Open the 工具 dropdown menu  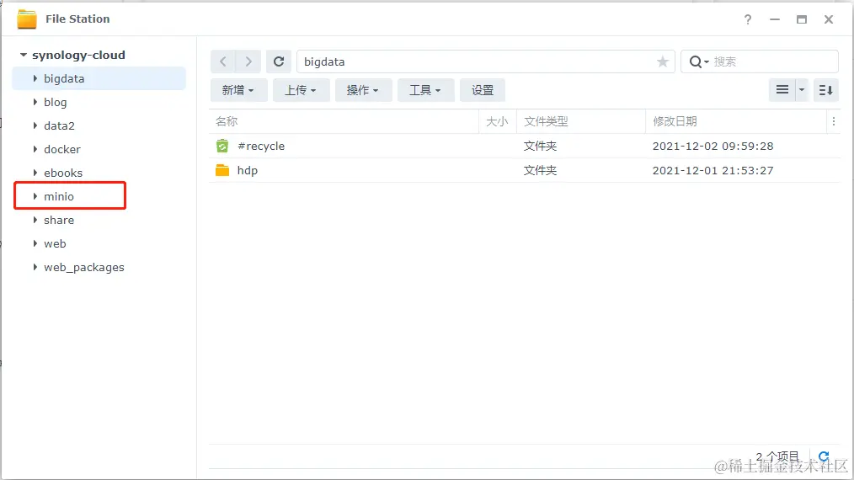pos(425,90)
